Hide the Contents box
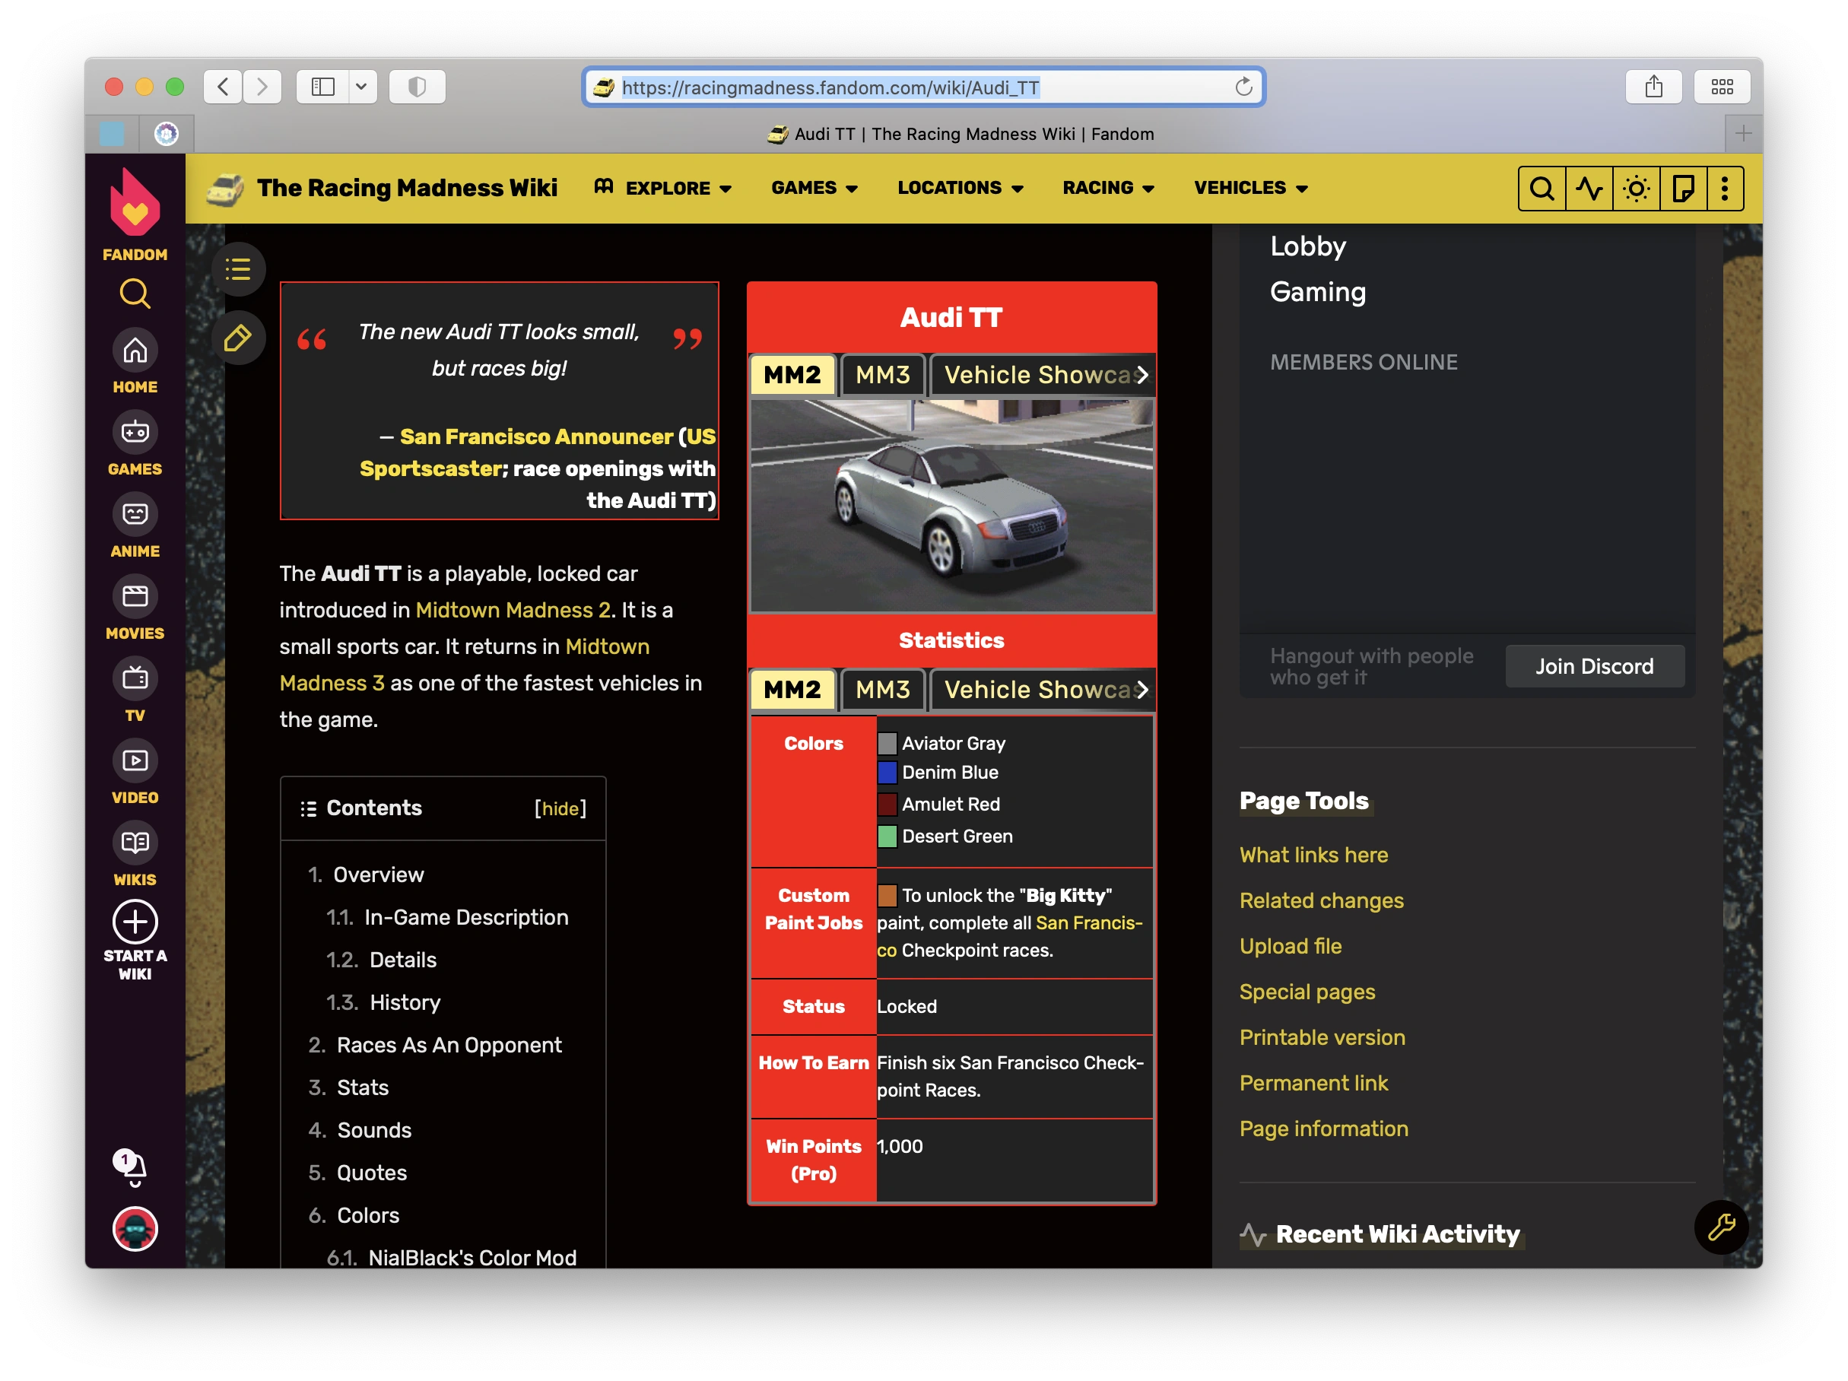 560,808
